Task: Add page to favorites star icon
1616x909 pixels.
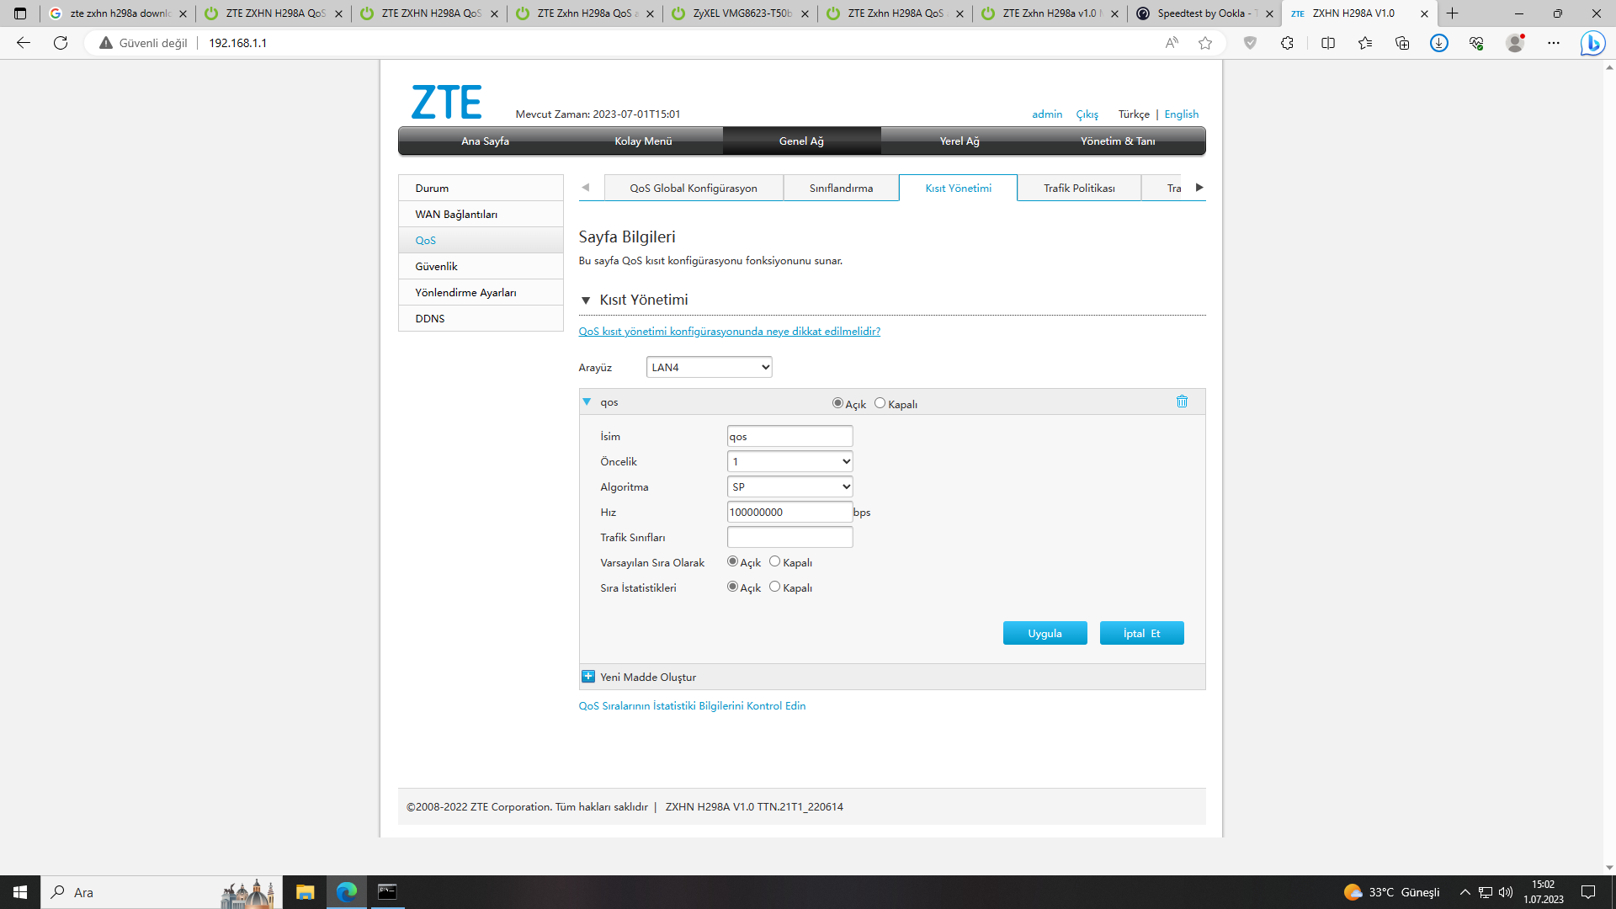Action: tap(1205, 43)
